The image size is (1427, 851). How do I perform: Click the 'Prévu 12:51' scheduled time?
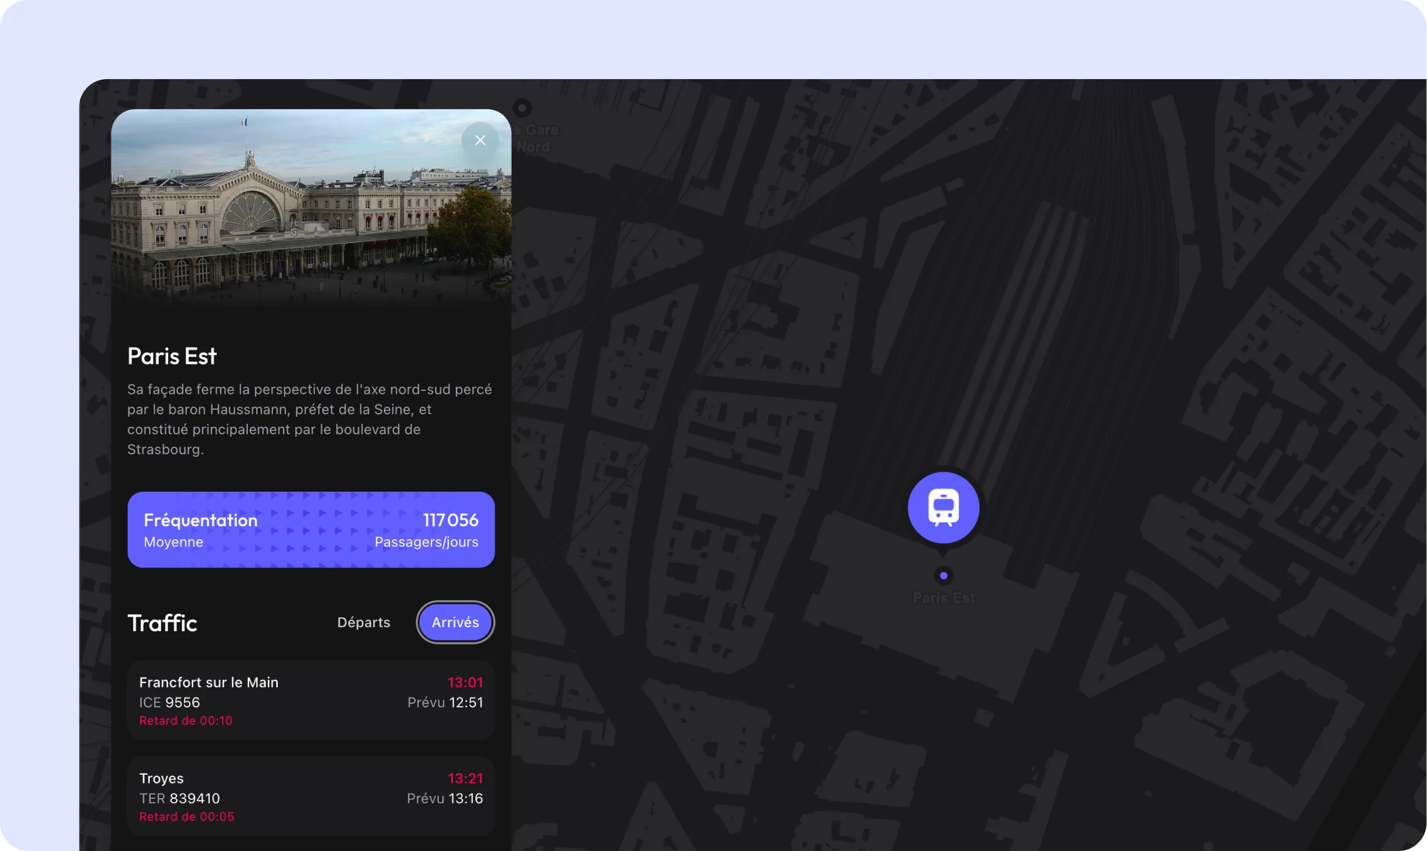(x=445, y=703)
